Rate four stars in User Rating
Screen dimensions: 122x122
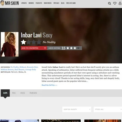[78, 48]
